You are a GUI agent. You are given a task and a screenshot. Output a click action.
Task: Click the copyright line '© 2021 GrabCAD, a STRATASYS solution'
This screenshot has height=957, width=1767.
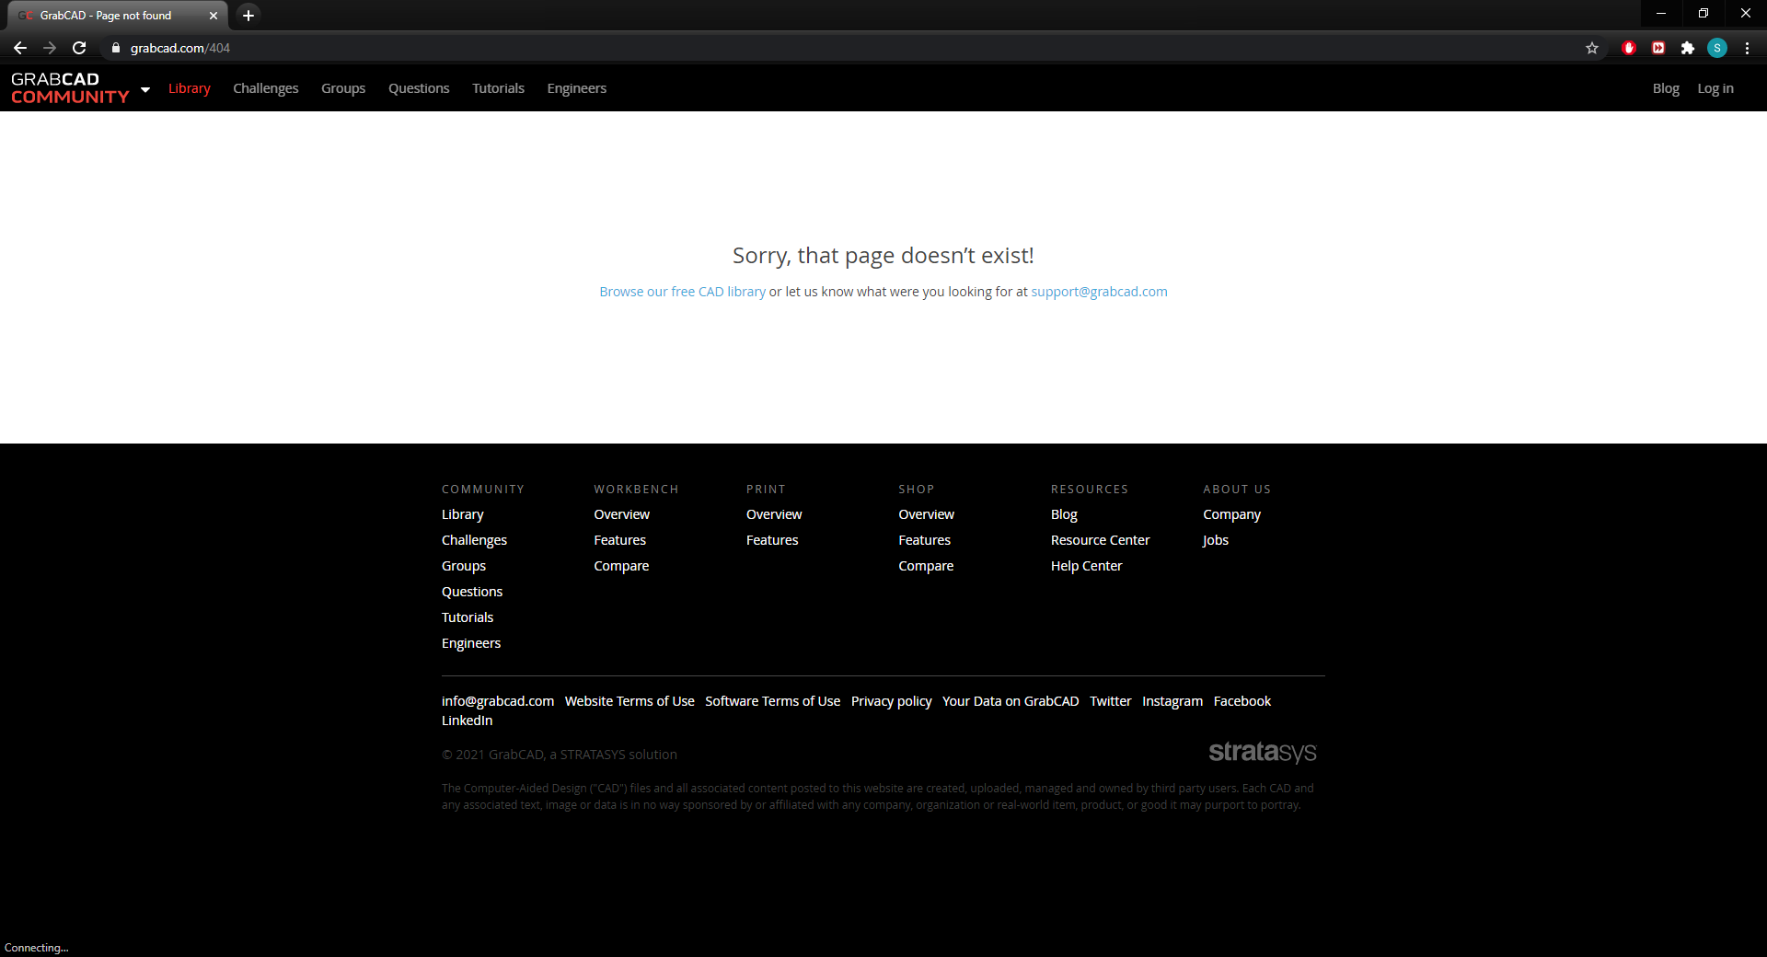560,755
